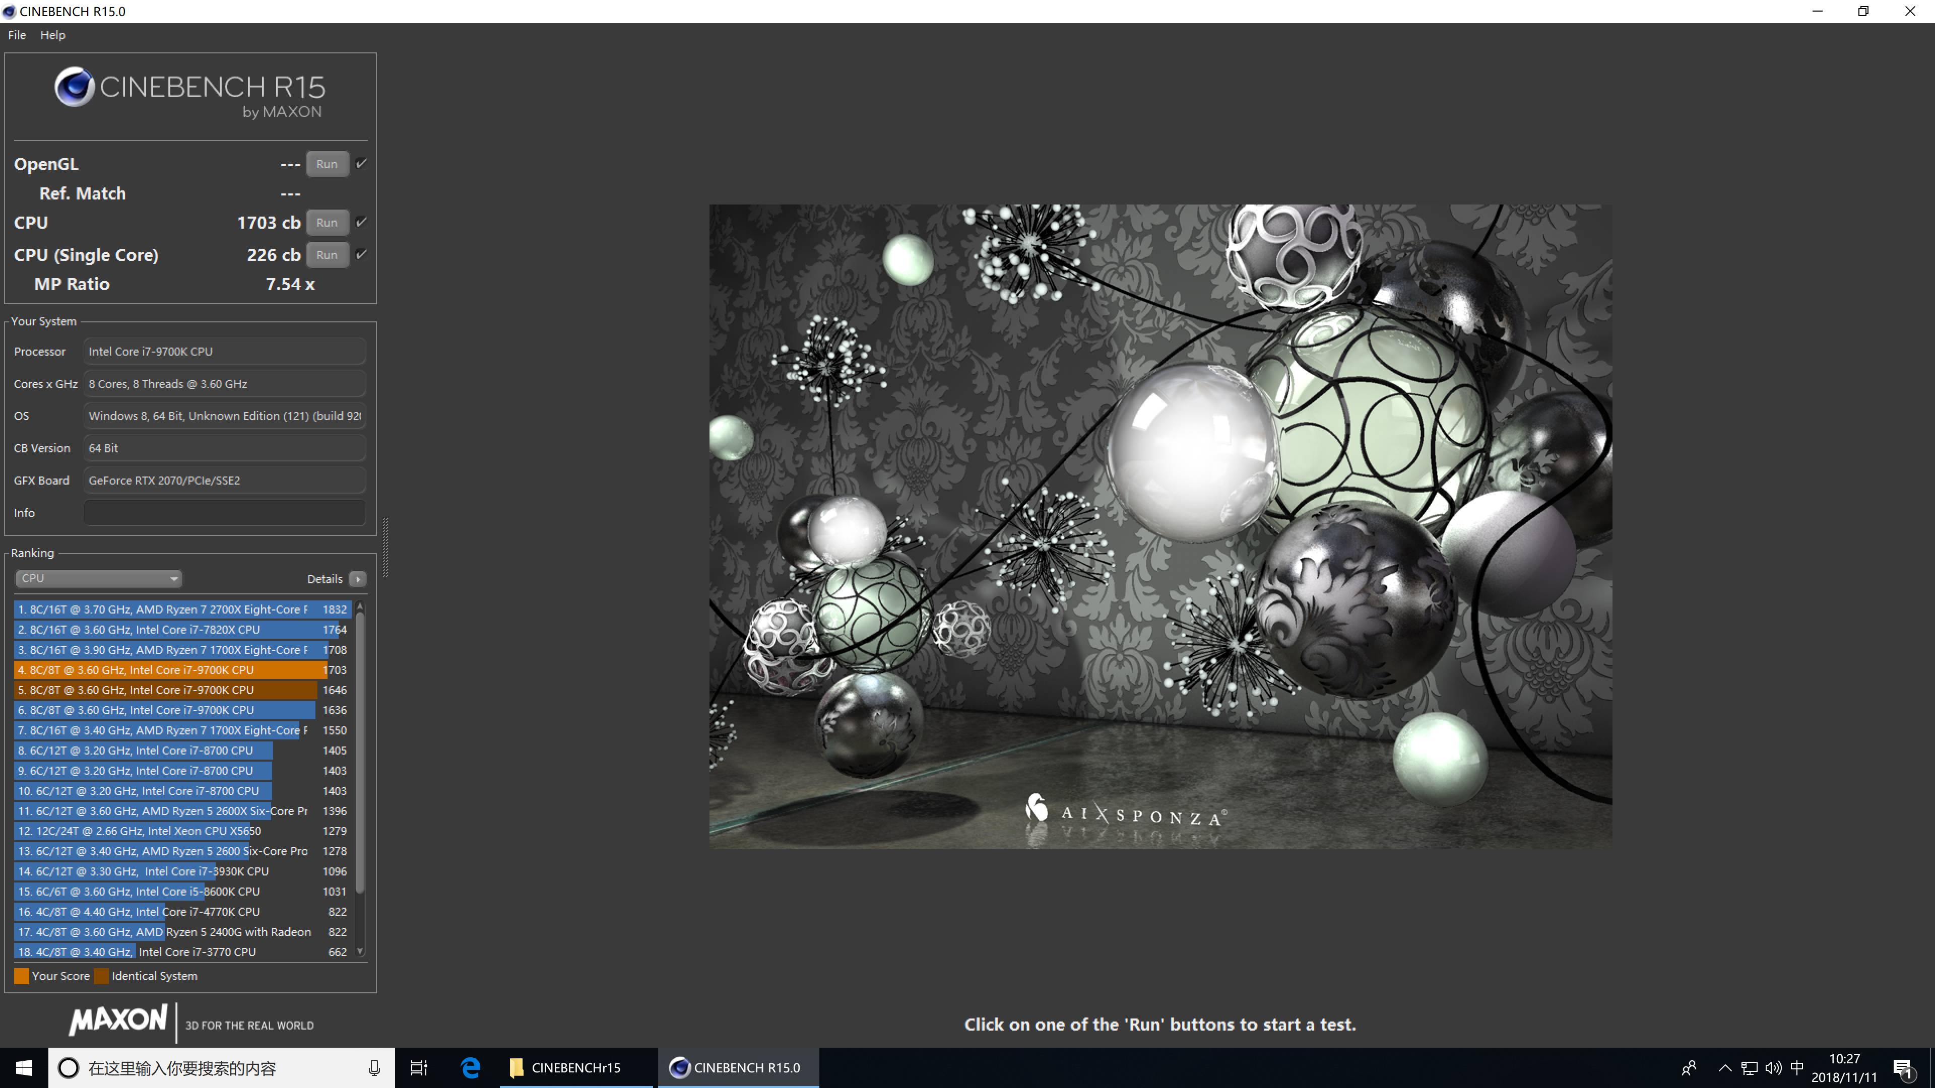1935x1088 pixels.
Task: Open the People icon in system tray
Action: [1690, 1067]
